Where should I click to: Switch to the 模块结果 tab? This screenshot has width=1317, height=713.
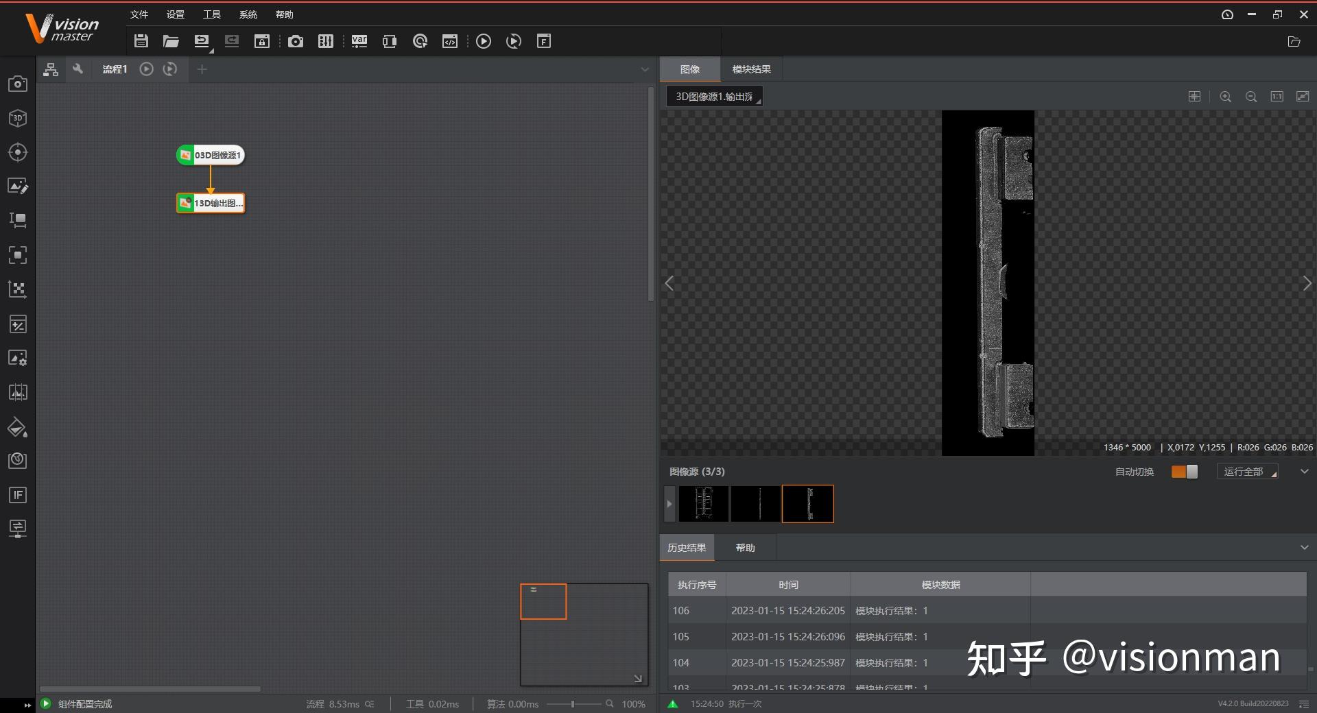pos(750,69)
